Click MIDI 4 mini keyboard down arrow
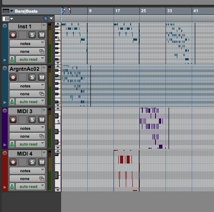This screenshot has height=212, width=214. pyautogui.click(x=58, y=190)
